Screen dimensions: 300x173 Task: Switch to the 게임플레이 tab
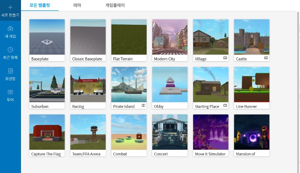coord(115,5)
